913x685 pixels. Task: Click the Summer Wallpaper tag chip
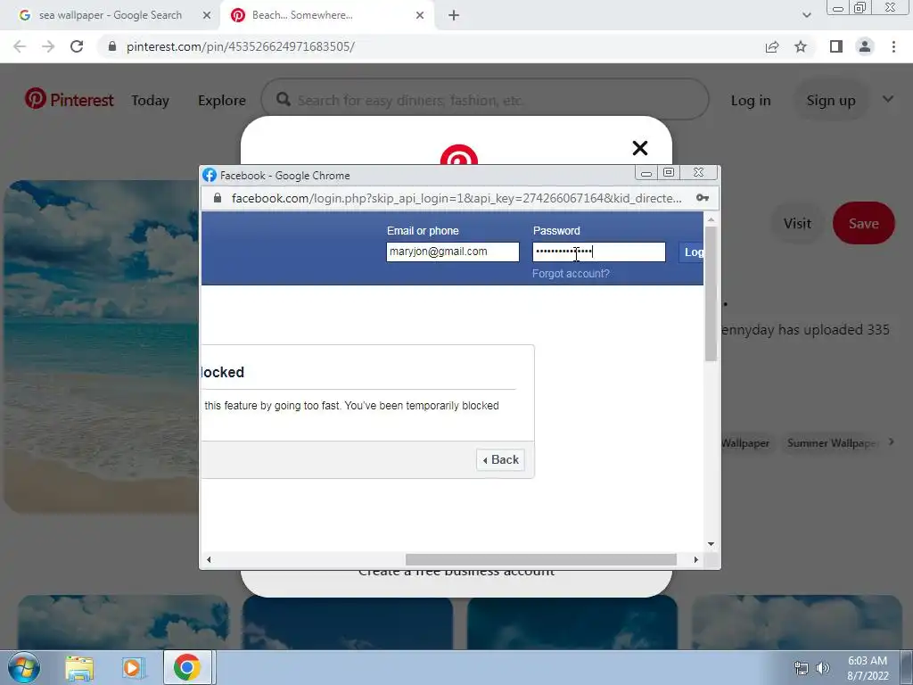tap(831, 442)
